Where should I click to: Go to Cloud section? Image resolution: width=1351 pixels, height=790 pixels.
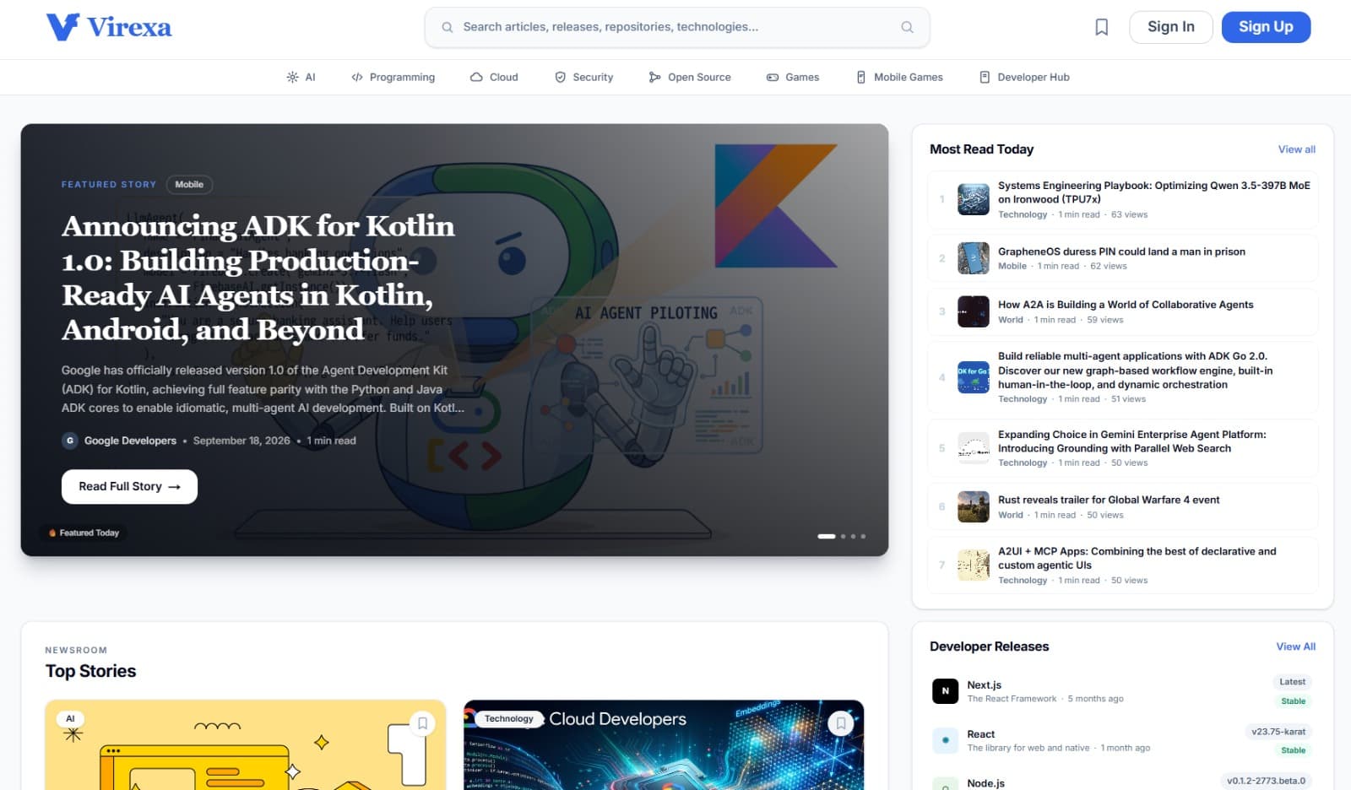(x=494, y=77)
